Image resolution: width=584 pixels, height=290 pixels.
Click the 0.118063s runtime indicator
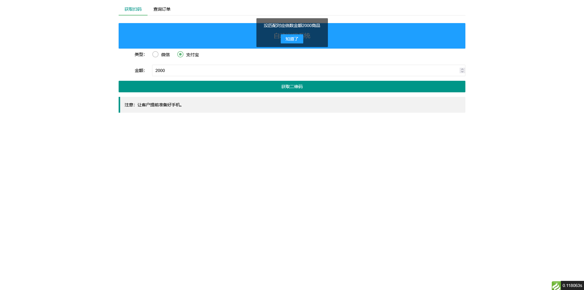[x=572, y=285]
